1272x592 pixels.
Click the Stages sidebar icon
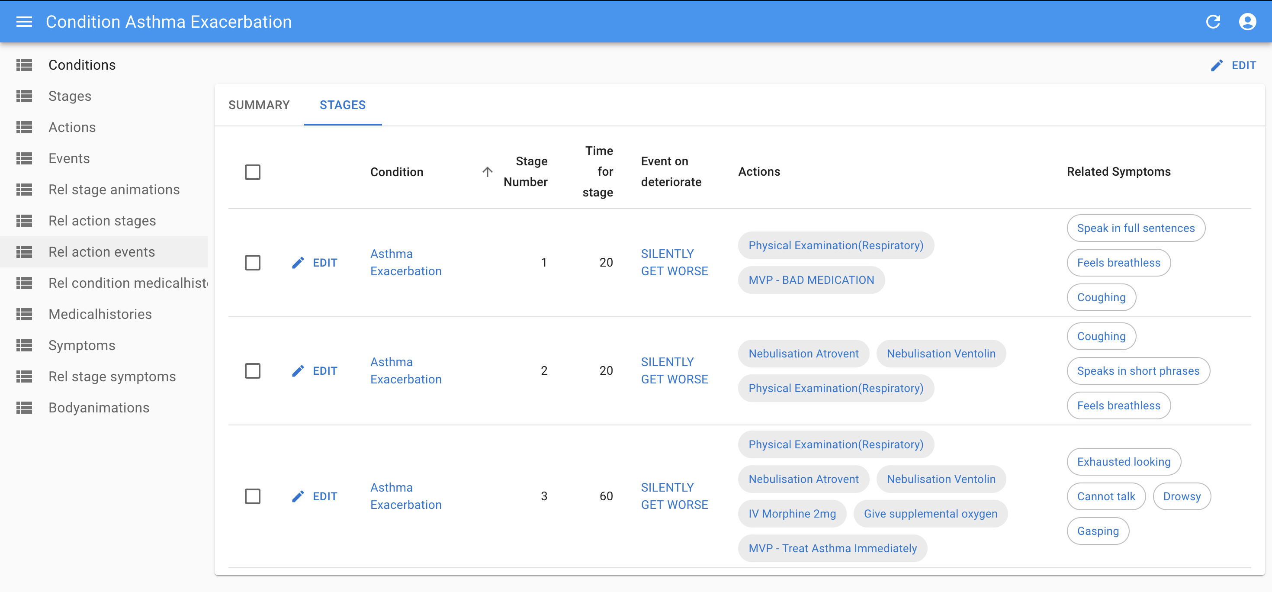[x=24, y=96]
